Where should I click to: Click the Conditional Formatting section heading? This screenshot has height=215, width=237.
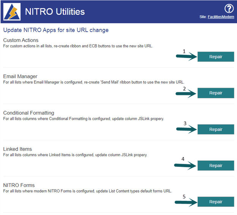click(x=29, y=113)
